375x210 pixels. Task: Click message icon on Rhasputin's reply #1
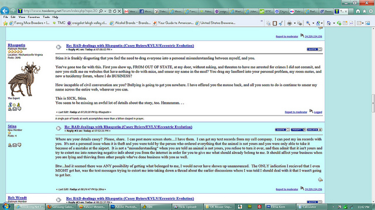point(59,47)
